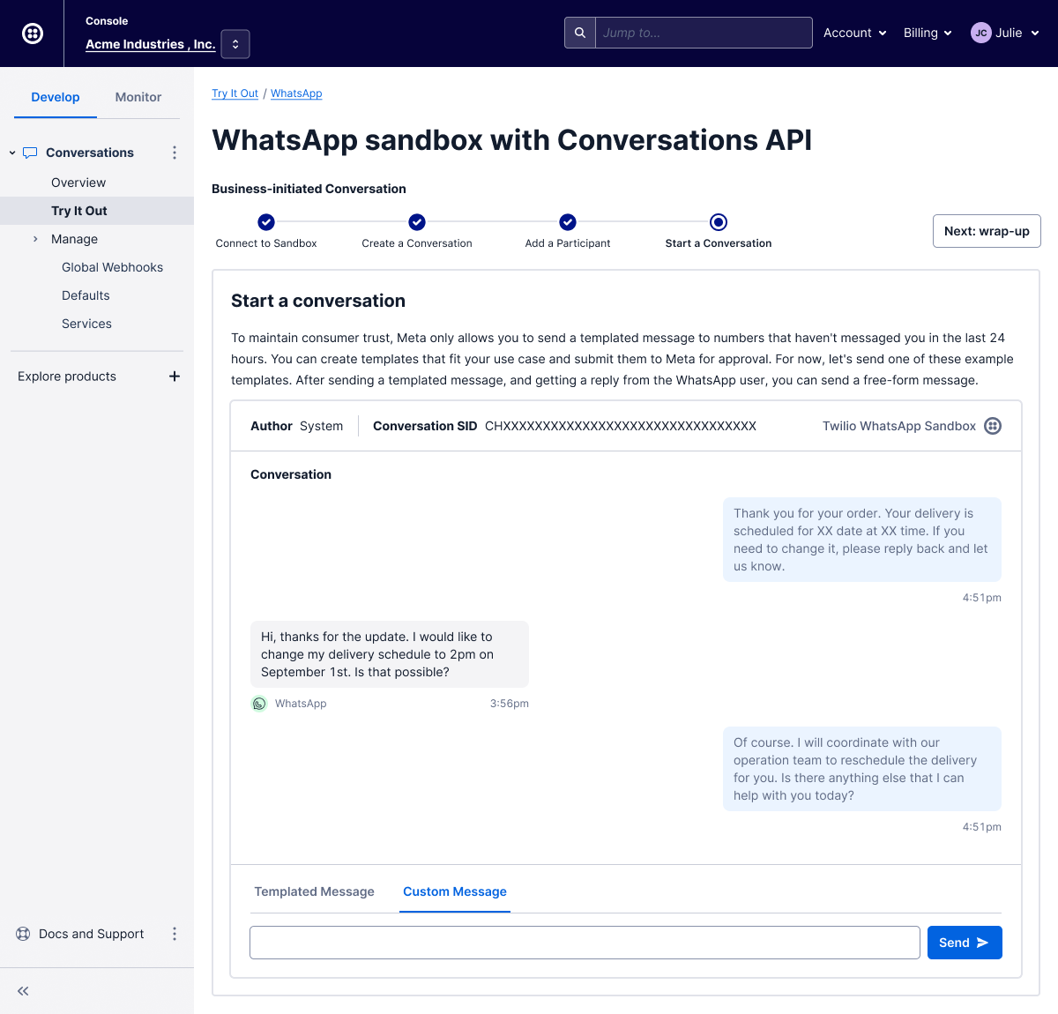
Task: Click the Conversations chat bubble icon
Action: click(x=30, y=153)
